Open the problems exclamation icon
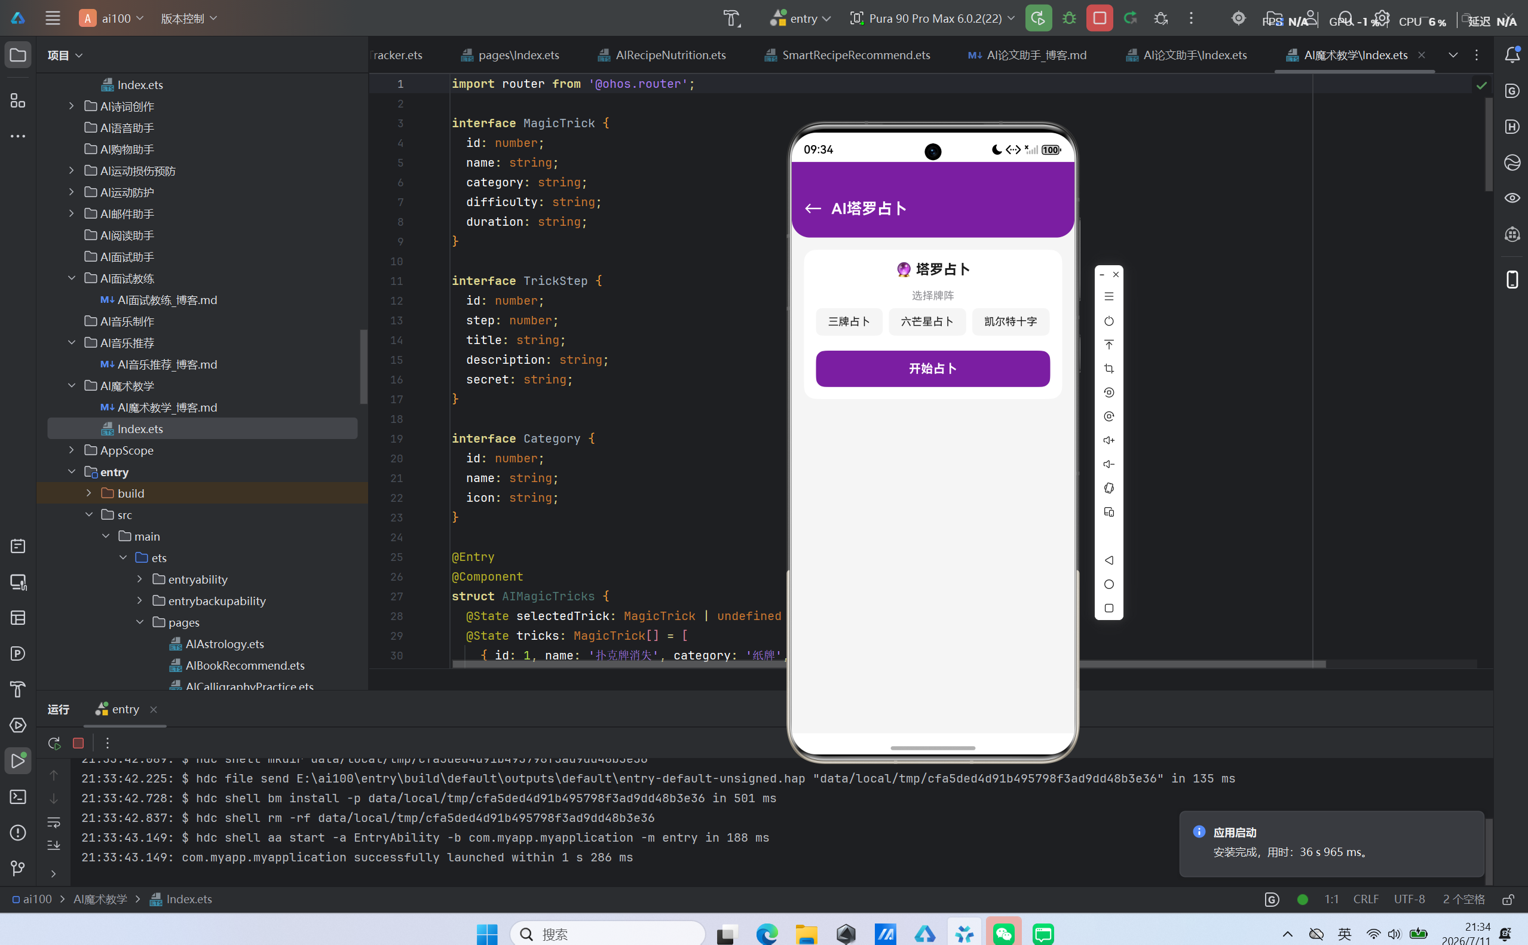Screen dimensions: 1528x945 tap(18, 833)
